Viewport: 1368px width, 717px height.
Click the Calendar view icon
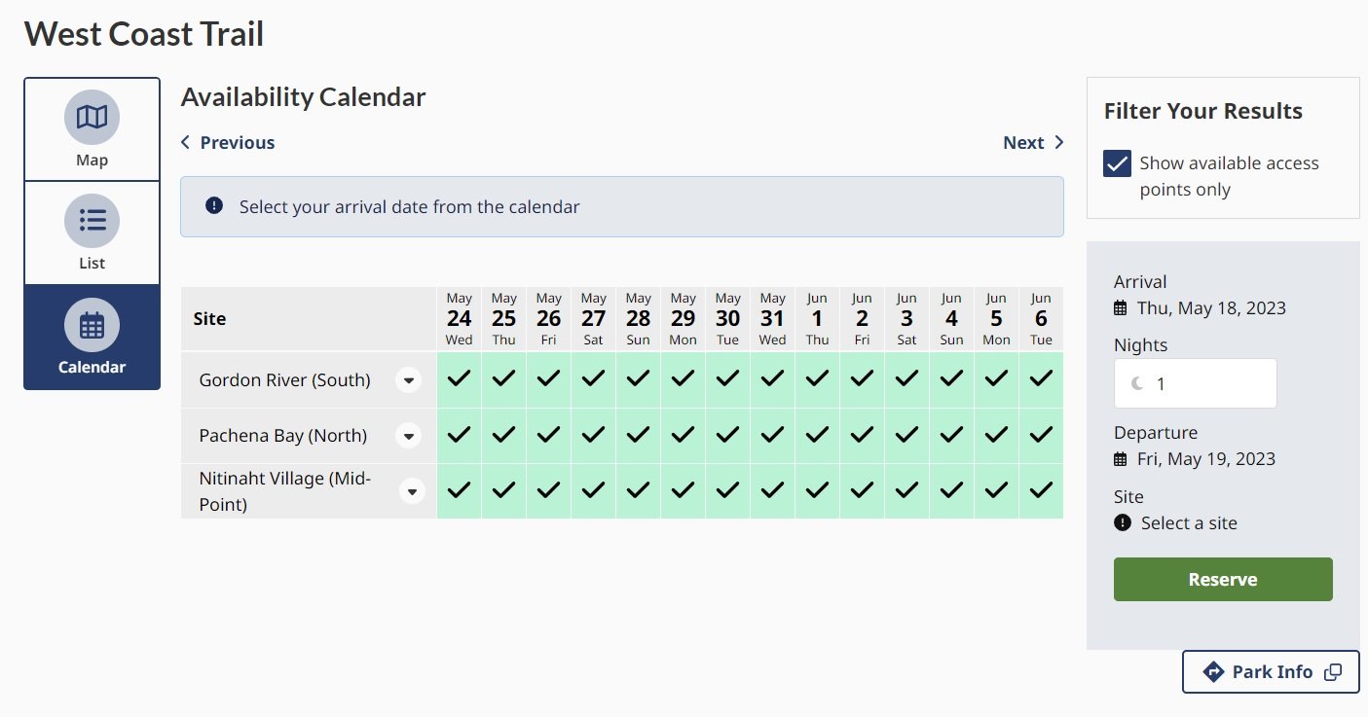(x=92, y=323)
